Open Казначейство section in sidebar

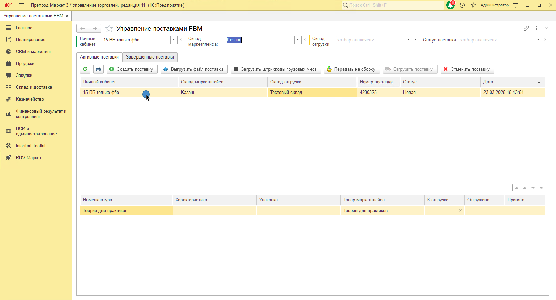36,99
